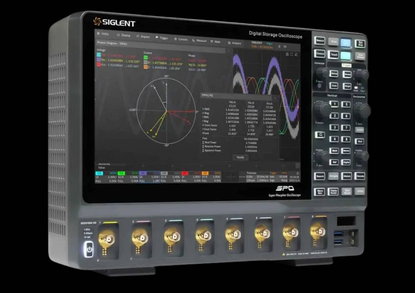Image resolution: width=415 pixels, height=293 pixels.
Task: Push the front-panel Ref button
Action: (x=334, y=162)
